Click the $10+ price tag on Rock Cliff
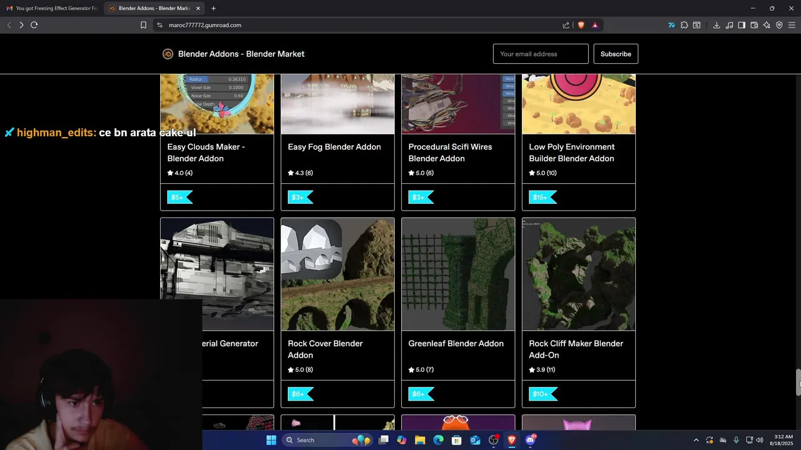The width and height of the screenshot is (801, 450). [543, 394]
